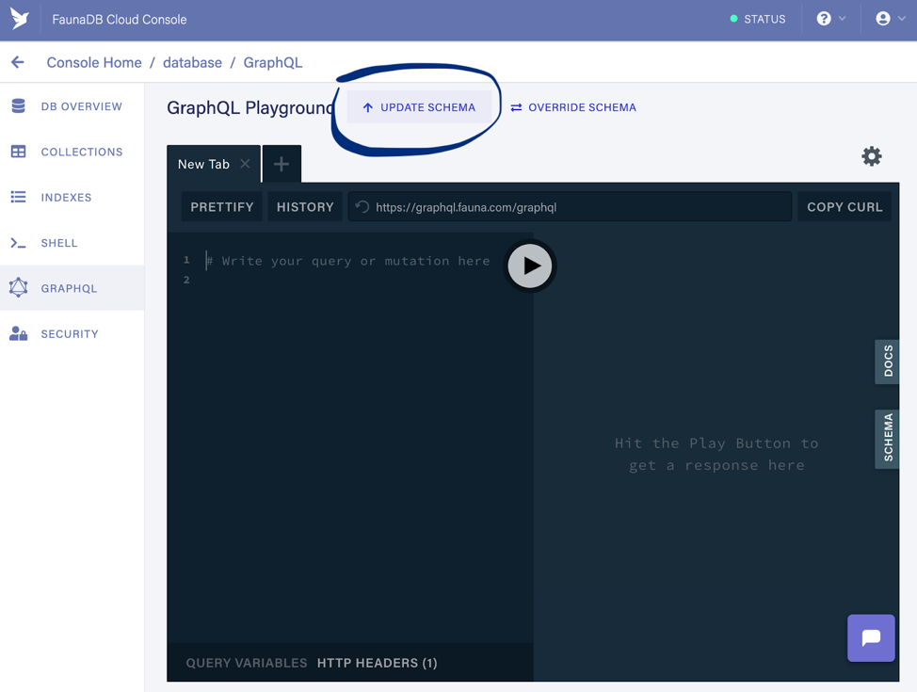The width and height of the screenshot is (917, 692).
Task: Open the help question mark icon
Action: coord(824,19)
